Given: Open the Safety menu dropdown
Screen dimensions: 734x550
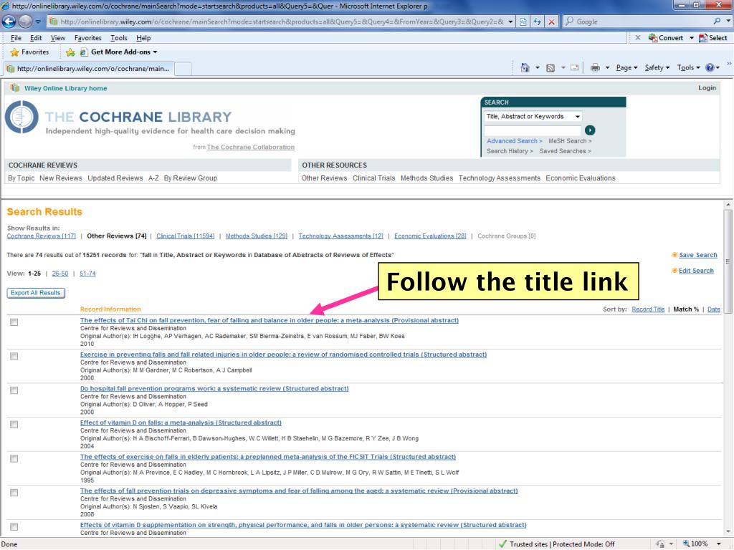Looking at the screenshot, I should point(657,68).
